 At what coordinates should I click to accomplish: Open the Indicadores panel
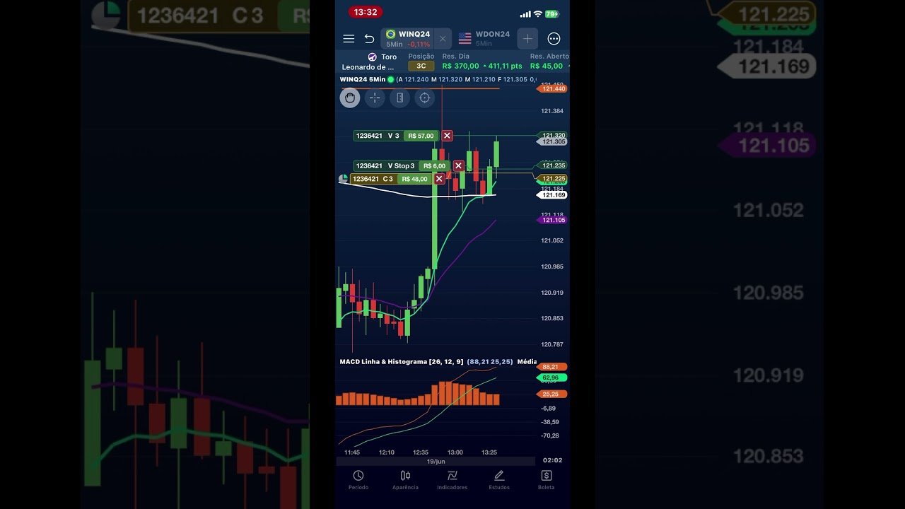pos(452,480)
